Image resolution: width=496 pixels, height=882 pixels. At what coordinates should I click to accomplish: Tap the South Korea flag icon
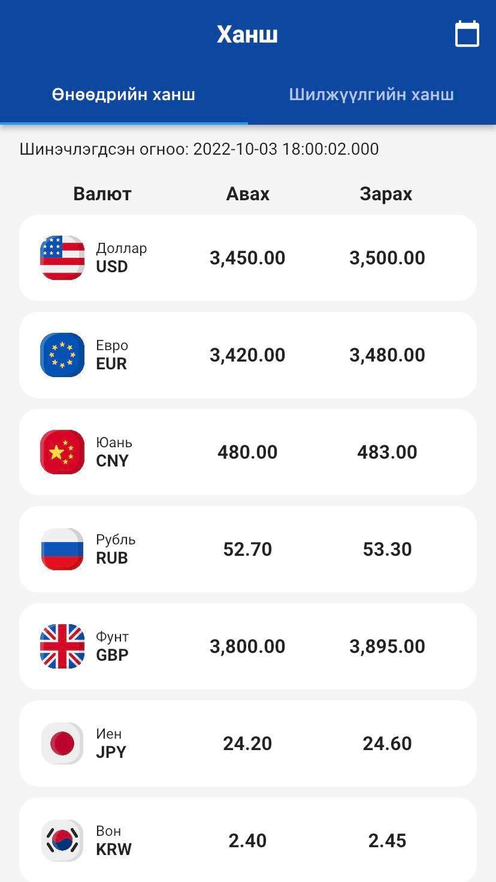coord(62,841)
